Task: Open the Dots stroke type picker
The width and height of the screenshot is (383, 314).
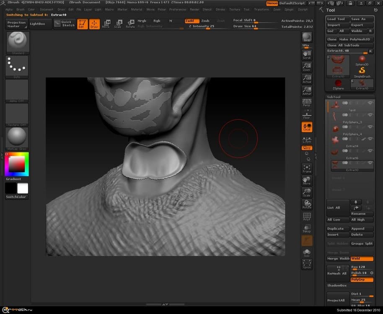Action: click(18, 67)
